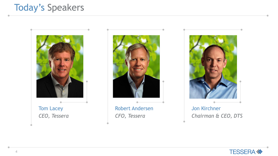Viewport: 278px width, 156px height.
Task: Click the 'CEO, Tessera' subtitle text
Action: (53, 116)
